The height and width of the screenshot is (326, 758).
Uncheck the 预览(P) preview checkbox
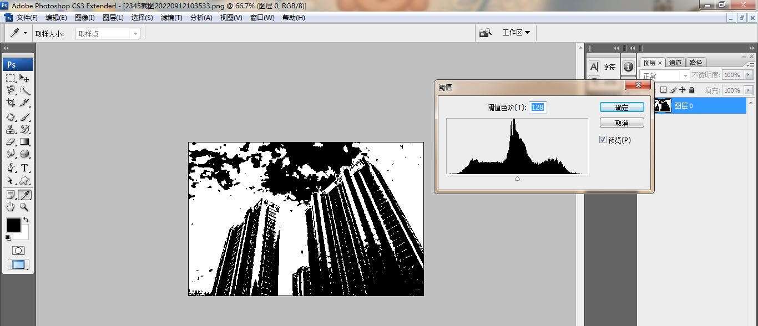coord(603,140)
